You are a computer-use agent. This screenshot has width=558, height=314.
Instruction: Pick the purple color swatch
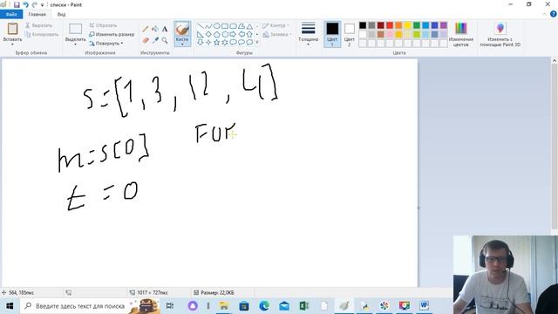[x=444, y=25]
